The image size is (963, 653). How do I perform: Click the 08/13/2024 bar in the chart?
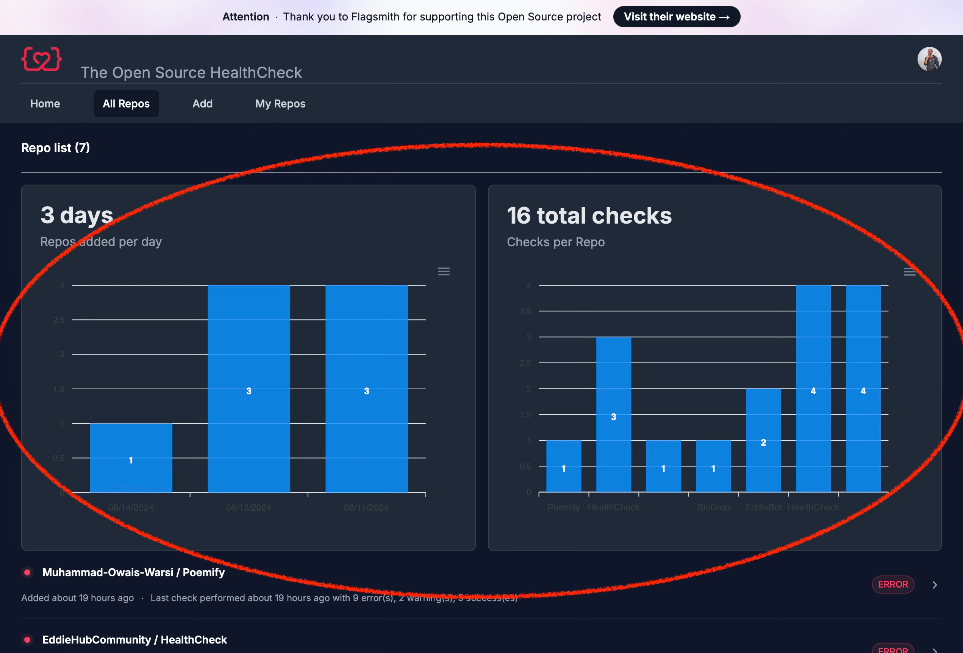(249, 389)
